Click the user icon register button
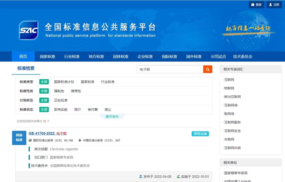 (x=274, y=5)
